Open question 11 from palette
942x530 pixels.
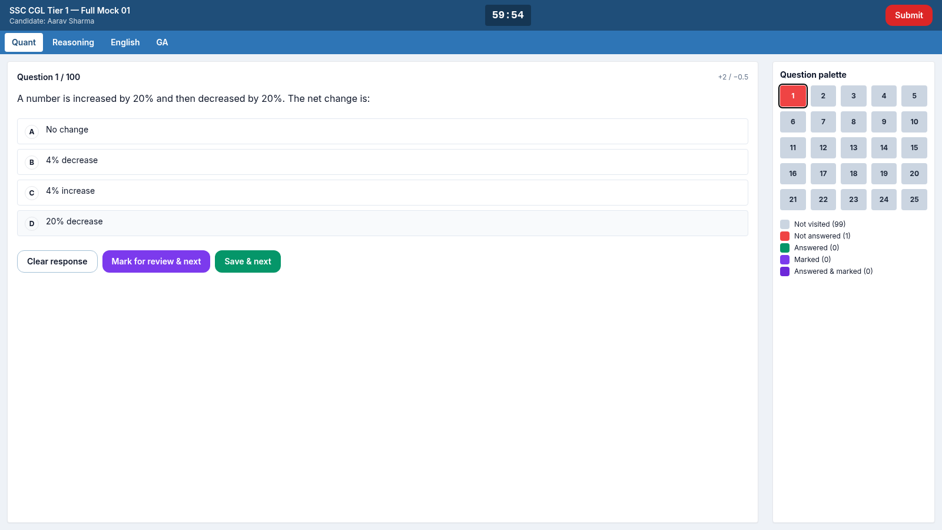(x=793, y=148)
